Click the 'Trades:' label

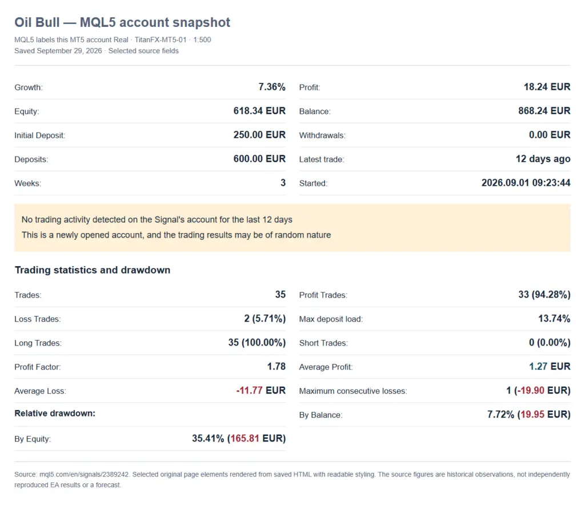(x=28, y=295)
